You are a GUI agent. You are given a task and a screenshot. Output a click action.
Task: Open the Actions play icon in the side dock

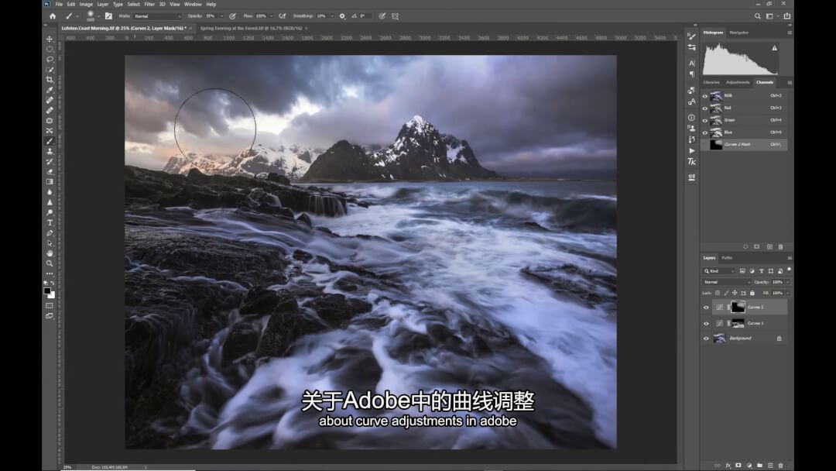[691, 150]
